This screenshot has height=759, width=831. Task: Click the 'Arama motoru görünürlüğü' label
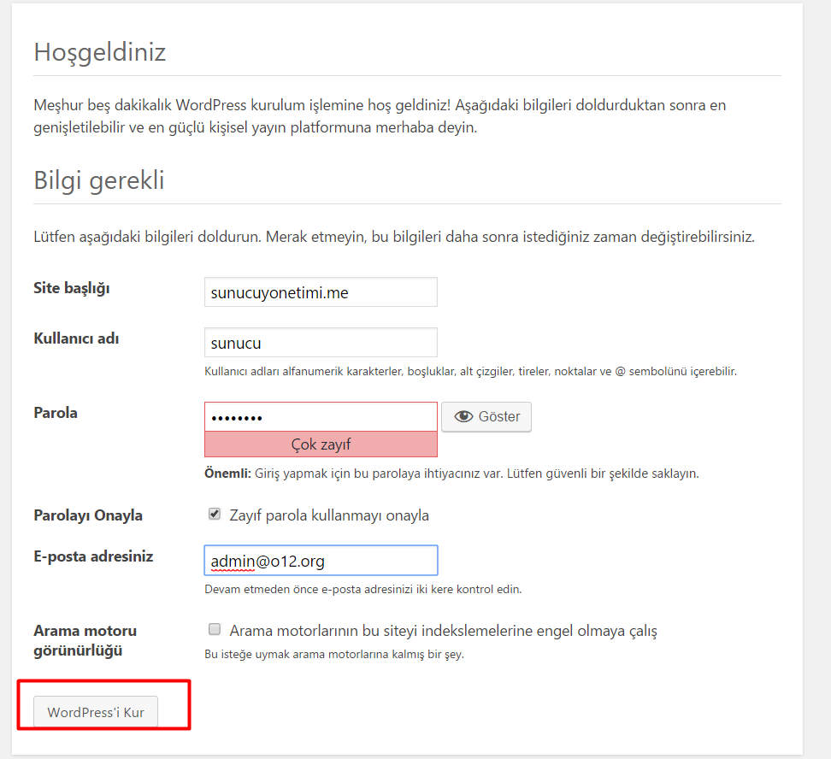[85, 641]
